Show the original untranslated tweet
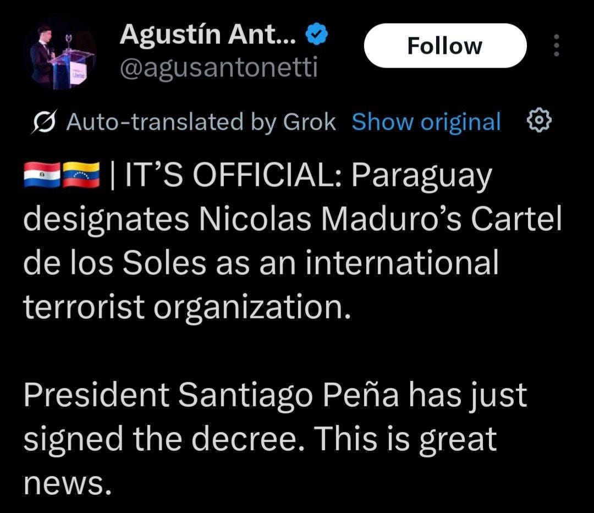594x513 pixels. [x=427, y=122]
